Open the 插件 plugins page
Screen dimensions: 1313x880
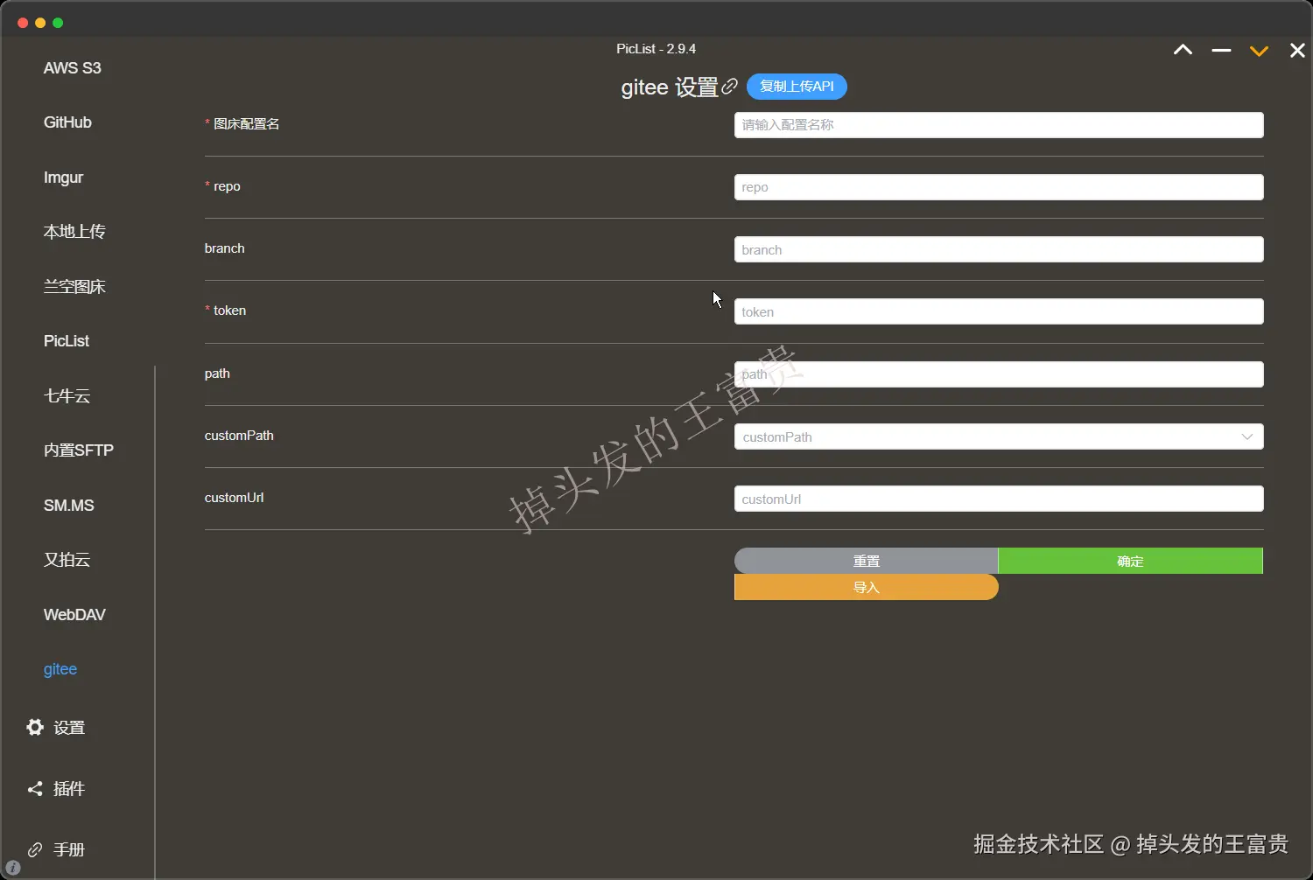coord(69,789)
